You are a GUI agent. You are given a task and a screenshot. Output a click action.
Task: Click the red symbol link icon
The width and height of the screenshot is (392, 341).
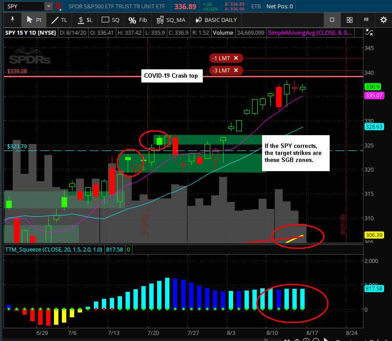pyautogui.click(x=58, y=6)
